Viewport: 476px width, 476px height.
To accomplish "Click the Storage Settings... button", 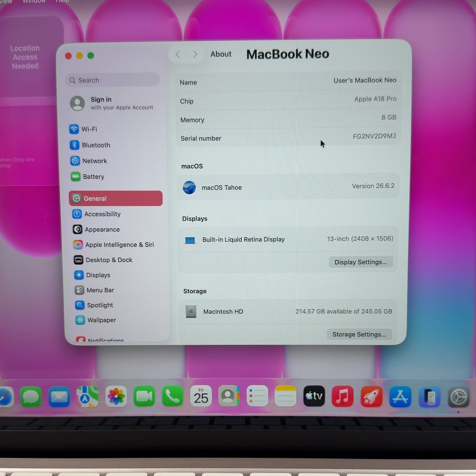I will [x=359, y=334].
